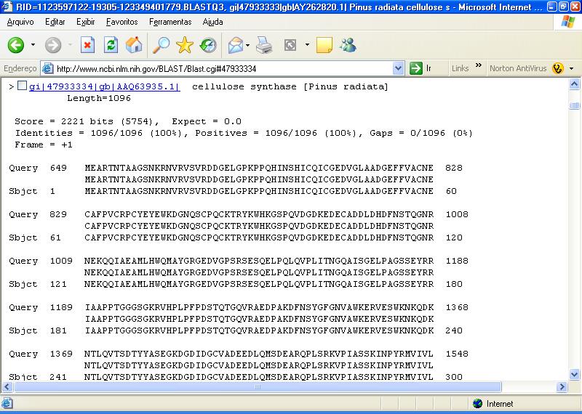
Task: Tick the checkbox beside gi|47933334 entry
Action: click(23, 86)
